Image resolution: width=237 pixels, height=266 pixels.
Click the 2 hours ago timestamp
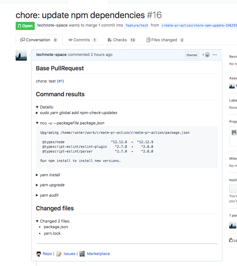pyautogui.click(x=102, y=55)
